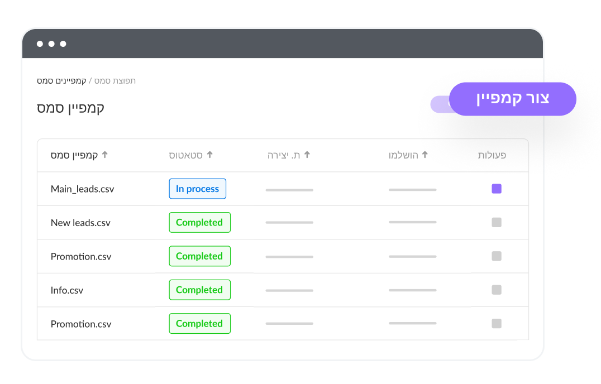The image size is (601, 384).
Task: Sort by הושלמו column arrow
Action: coord(424,155)
